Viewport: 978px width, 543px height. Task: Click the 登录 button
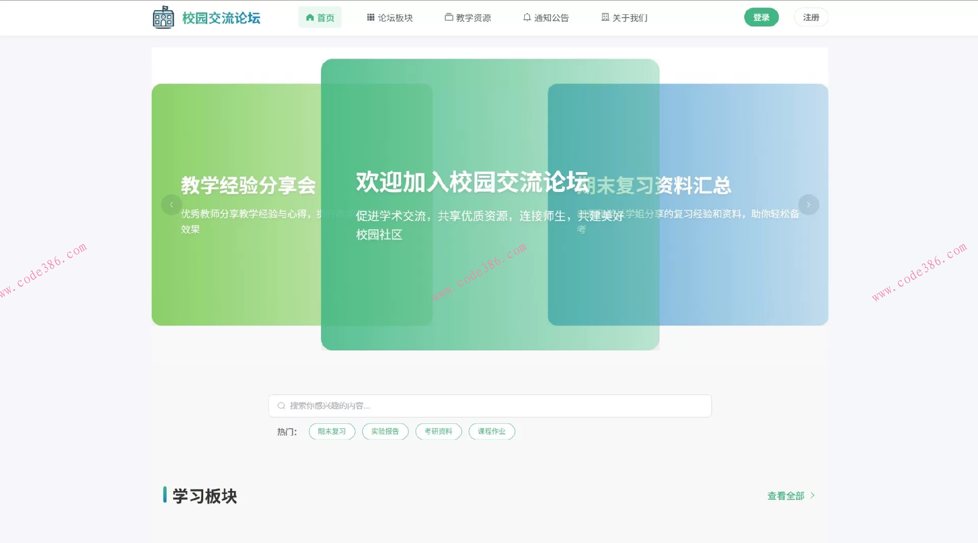(761, 16)
